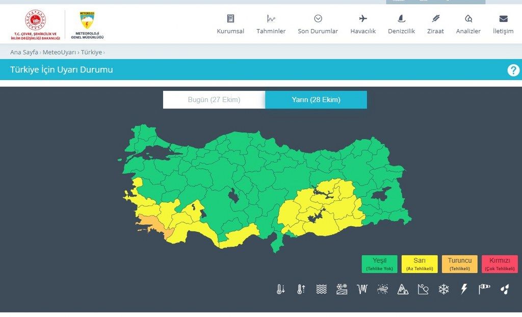Screen dimensions: 522x317
Task: Click the Sarı (Az Tehlikeli) legend box
Action: click(x=420, y=264)
